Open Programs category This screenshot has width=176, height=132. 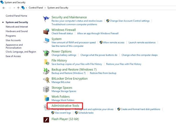(x=11, y=36)
